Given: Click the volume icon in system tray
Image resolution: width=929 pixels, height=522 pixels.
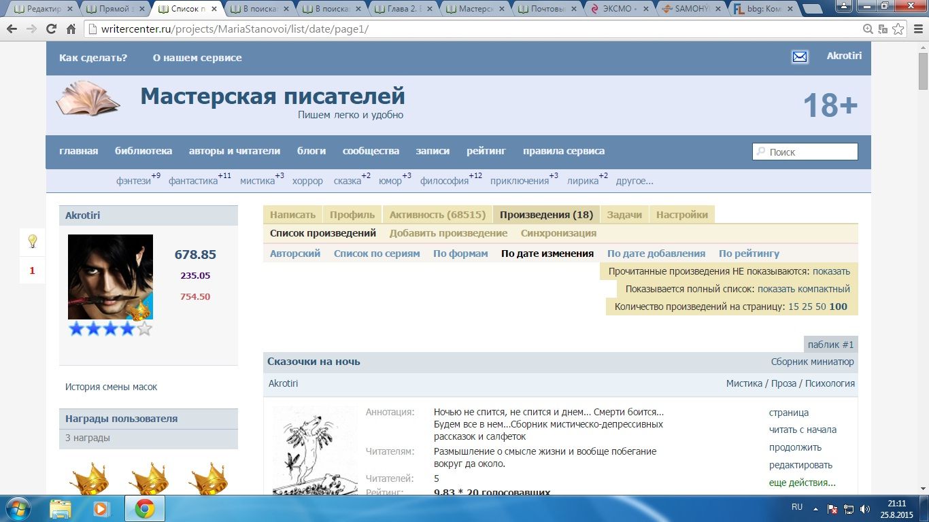Looking at the screenshot, I should 865,508.
